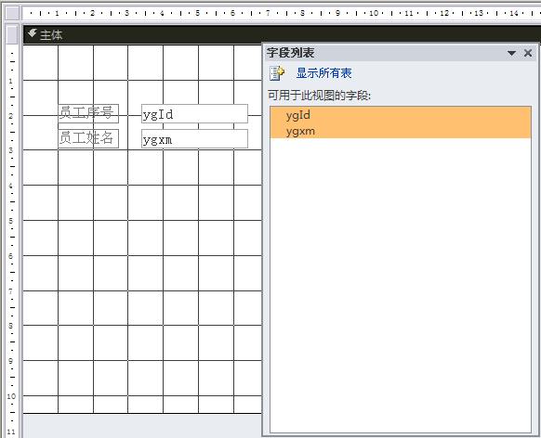Select ygId in the field list
This screenshot has width=541, height=438.
pyautogui.click(x=401, y=115)
